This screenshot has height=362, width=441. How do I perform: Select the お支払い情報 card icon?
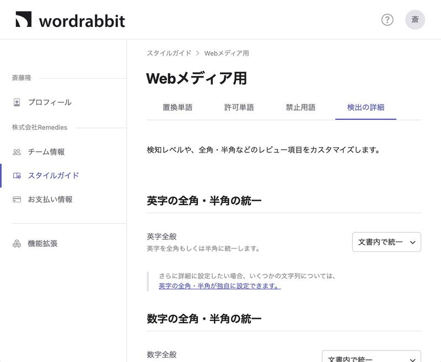tap(18, 200)
